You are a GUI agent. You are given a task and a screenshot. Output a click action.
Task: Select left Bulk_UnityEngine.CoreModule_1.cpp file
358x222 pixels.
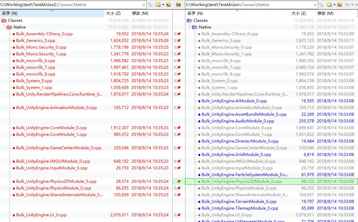pyautogui.click(x=51, y=134)
